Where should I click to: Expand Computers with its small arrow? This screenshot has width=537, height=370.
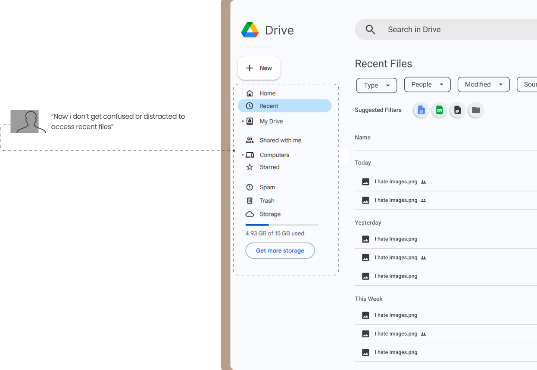(x=243, y=155)
